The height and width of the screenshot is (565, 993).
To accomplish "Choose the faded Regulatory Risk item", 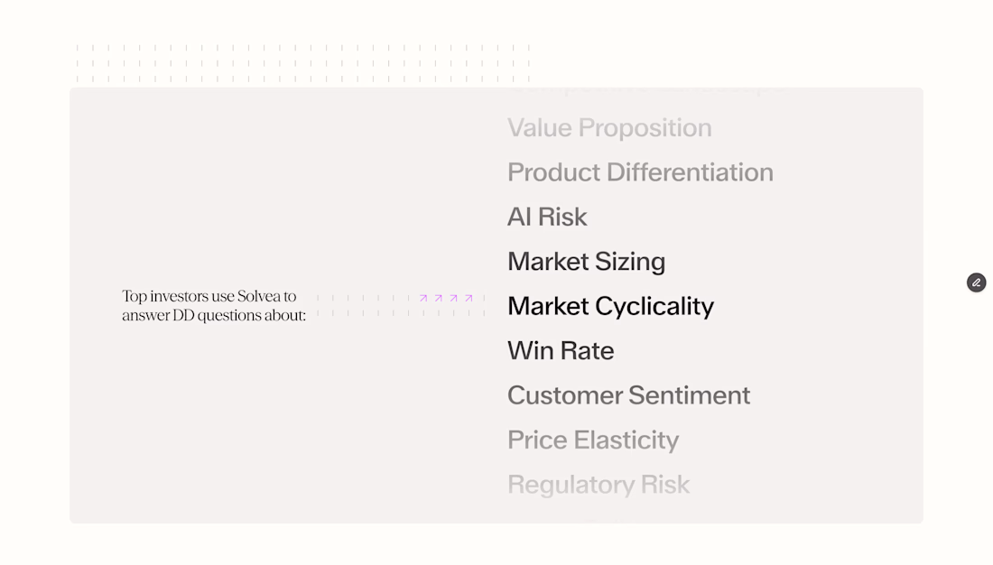I will point(599,485).
